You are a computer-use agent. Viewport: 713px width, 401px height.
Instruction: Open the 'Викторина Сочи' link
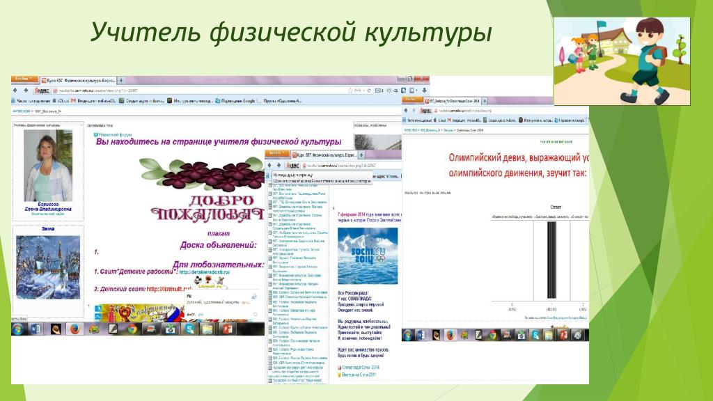click(359, 375)
